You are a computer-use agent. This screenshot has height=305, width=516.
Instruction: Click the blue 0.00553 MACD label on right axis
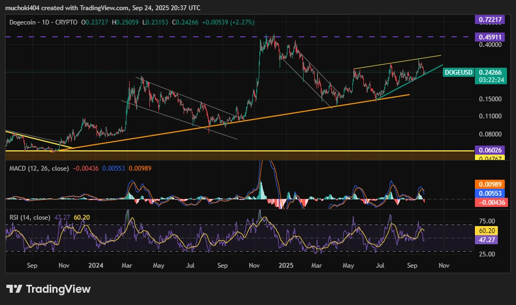click(x=489, y=192)
